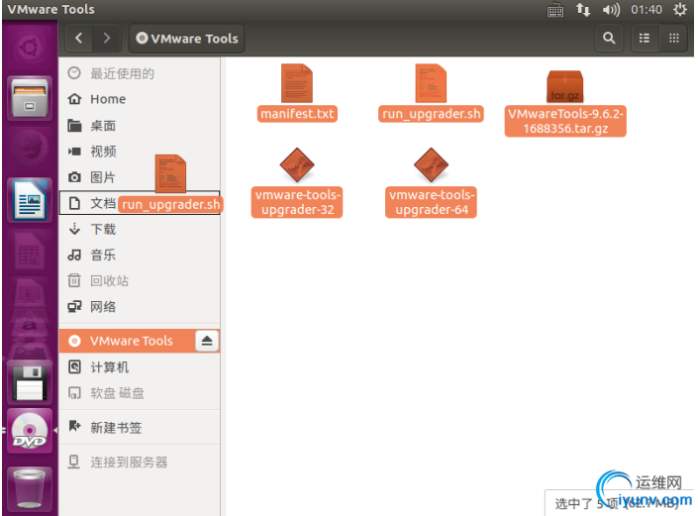
Task: Go back with the left arrow button
Action: tap(79, 39)
